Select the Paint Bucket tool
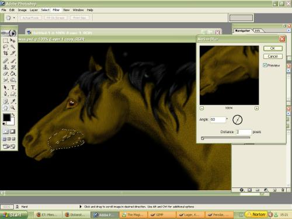 tap(13, 74)
